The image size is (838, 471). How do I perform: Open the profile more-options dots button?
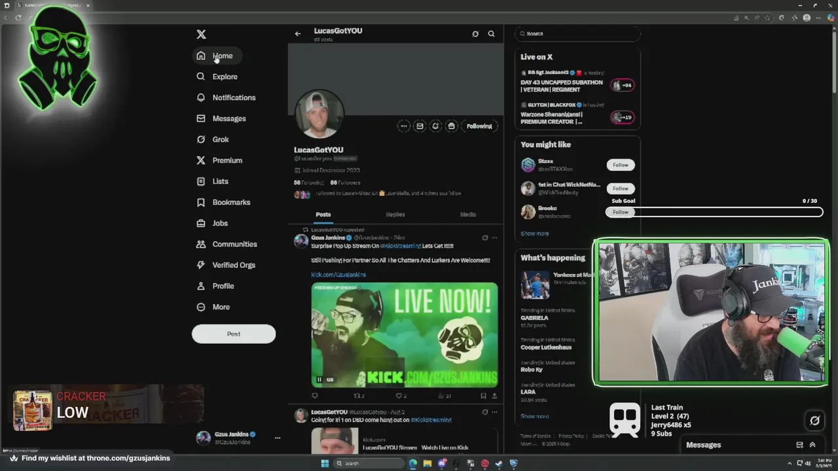(404, 126)
